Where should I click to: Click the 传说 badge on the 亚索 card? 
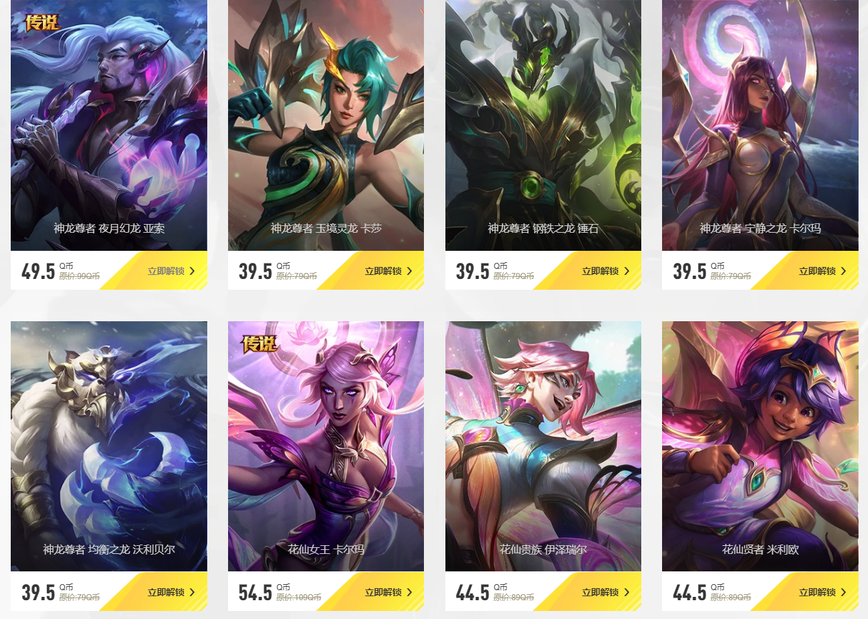42,22
